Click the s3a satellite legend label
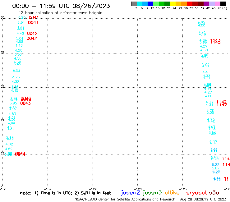Image resolution: width=230 pixels, height=202 pixels. (x=214, y=193)
